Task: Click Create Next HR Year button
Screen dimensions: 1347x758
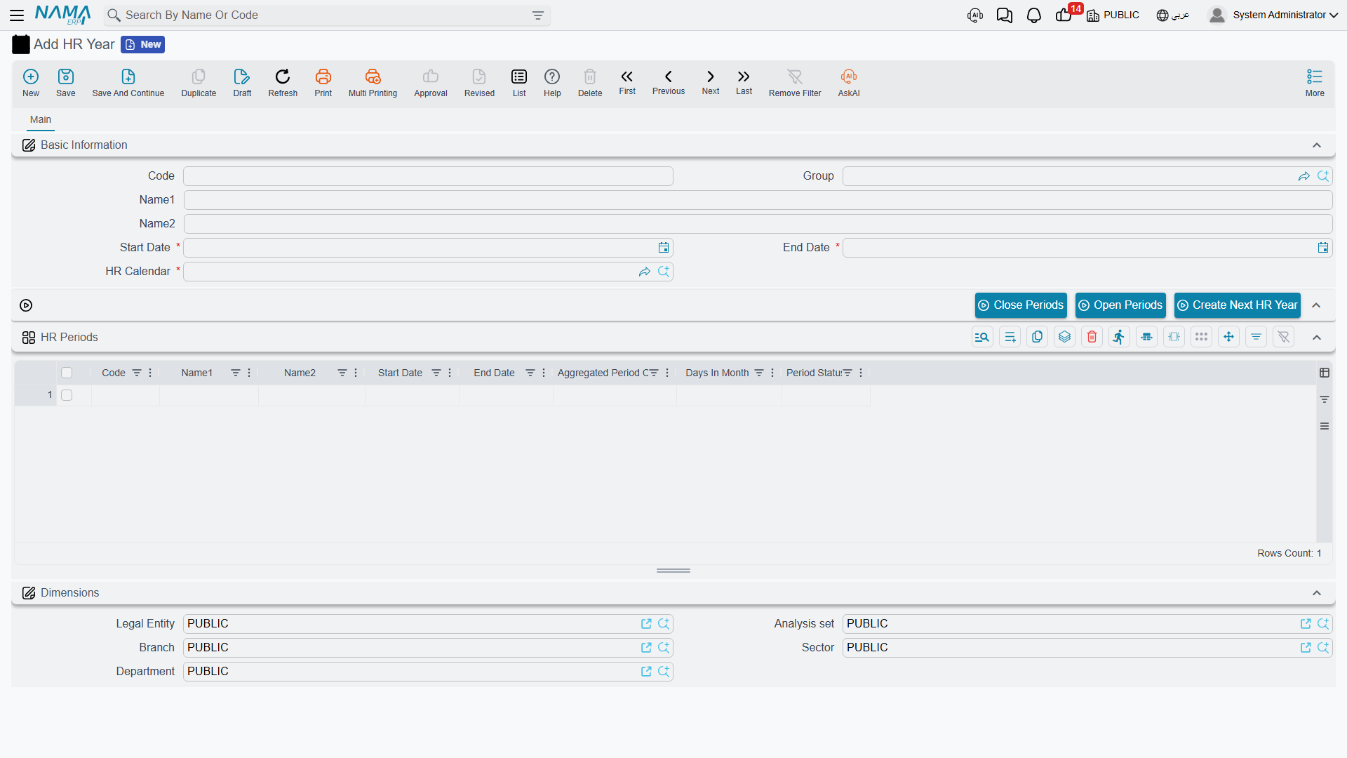Action: (x=1238, y=305)
